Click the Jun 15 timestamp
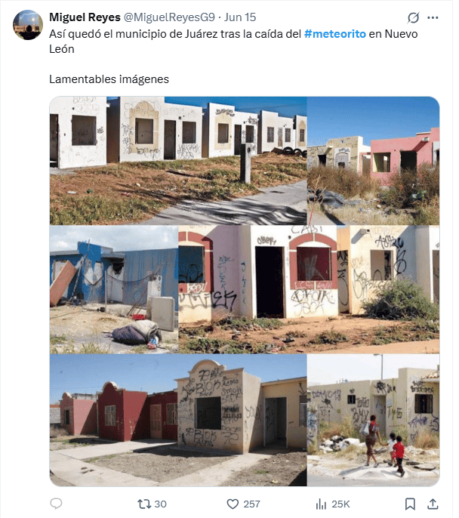Image resolution: width=459 pixels, height=518 pixels. coord(240,17)
